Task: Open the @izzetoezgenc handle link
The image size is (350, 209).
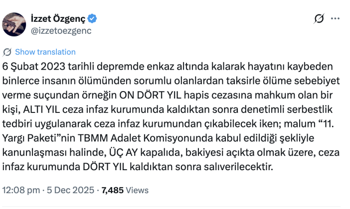Action: coord(62,30)
